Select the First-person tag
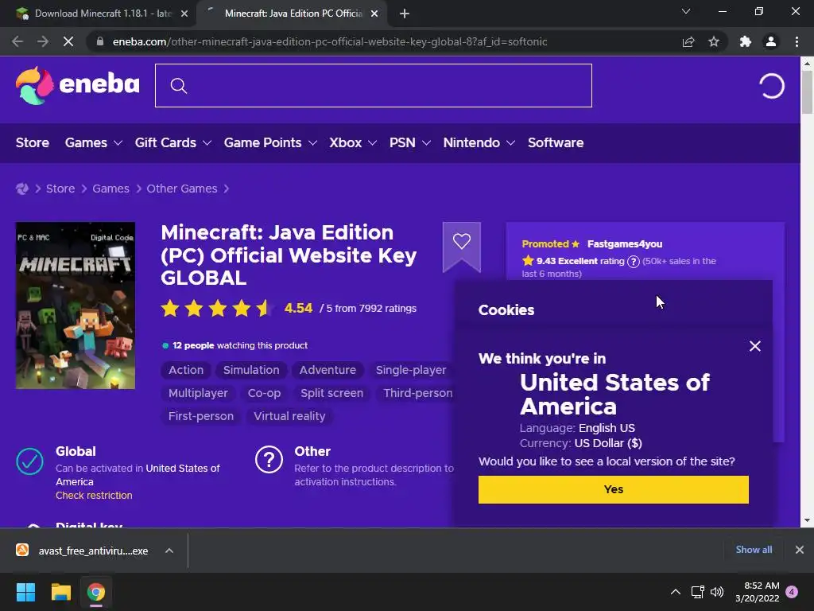The height and width of the screenshot is (611, 814). [201, 416]
